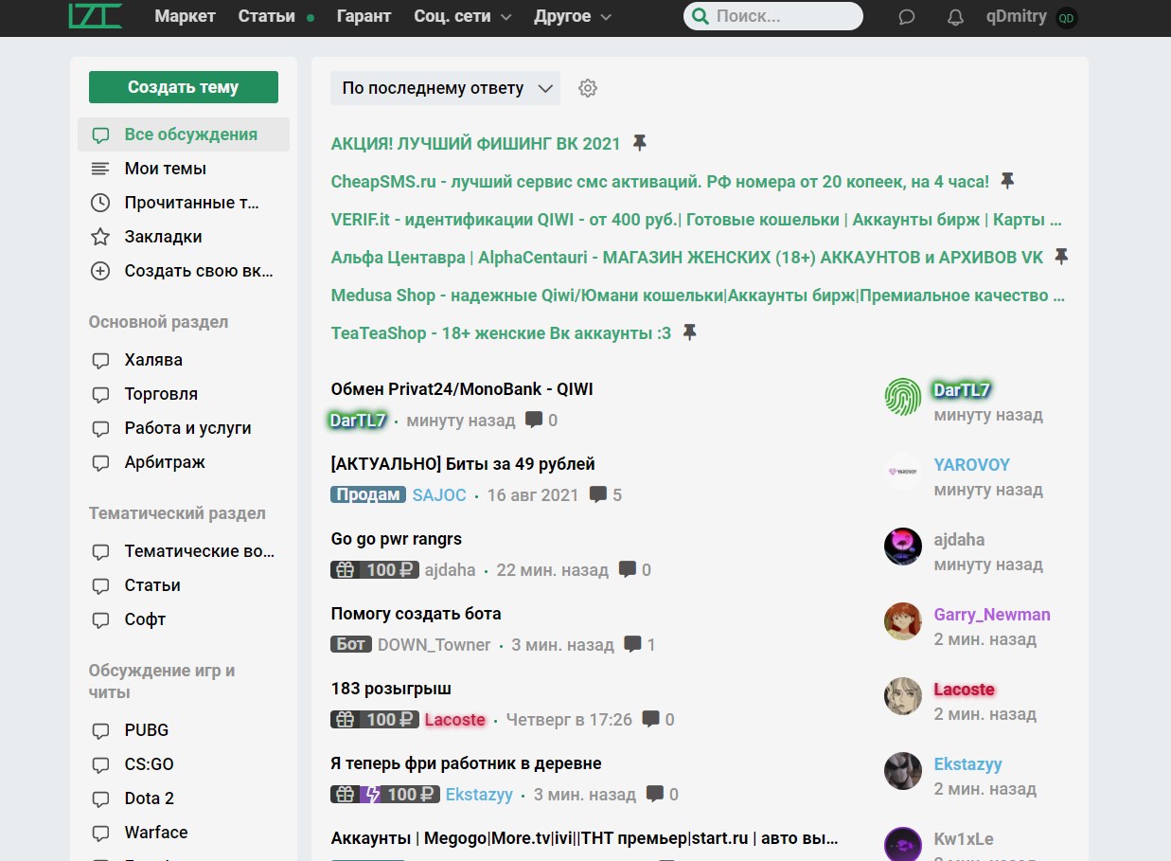Screen dimensions: 1171x861
Task: Click the search input field
Action: pos(781,16)
